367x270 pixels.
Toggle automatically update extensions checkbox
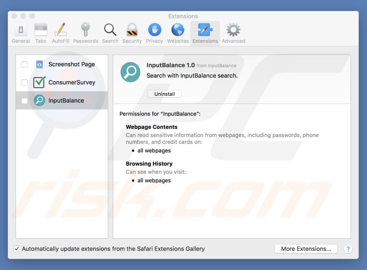[x=17, y=249]
